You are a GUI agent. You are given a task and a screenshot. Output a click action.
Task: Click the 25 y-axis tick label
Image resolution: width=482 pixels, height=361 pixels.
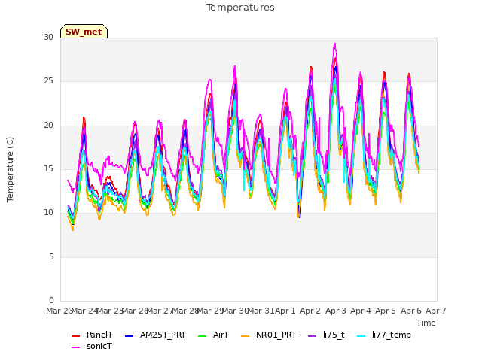(x=48, y=81)
